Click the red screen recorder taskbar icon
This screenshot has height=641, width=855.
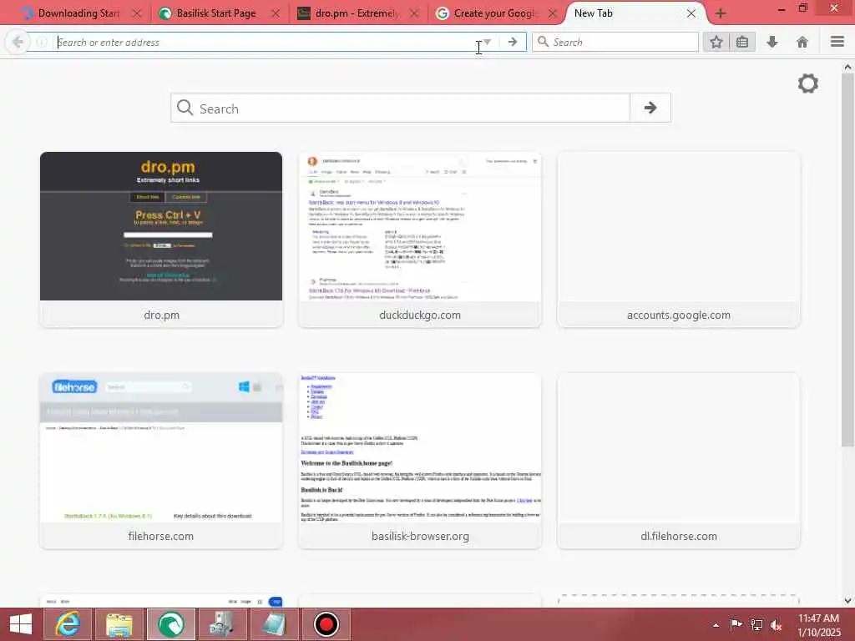coord(326,624)
